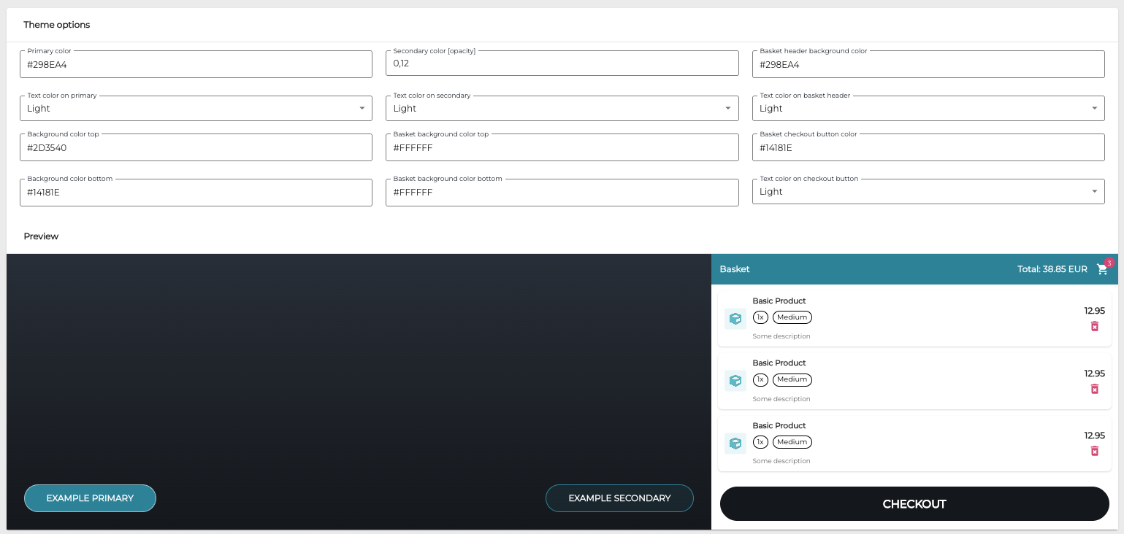Click the bottom Basic Product box icon
The image size is (1124, 534).
pyautogui.click(x=735, y=444)
